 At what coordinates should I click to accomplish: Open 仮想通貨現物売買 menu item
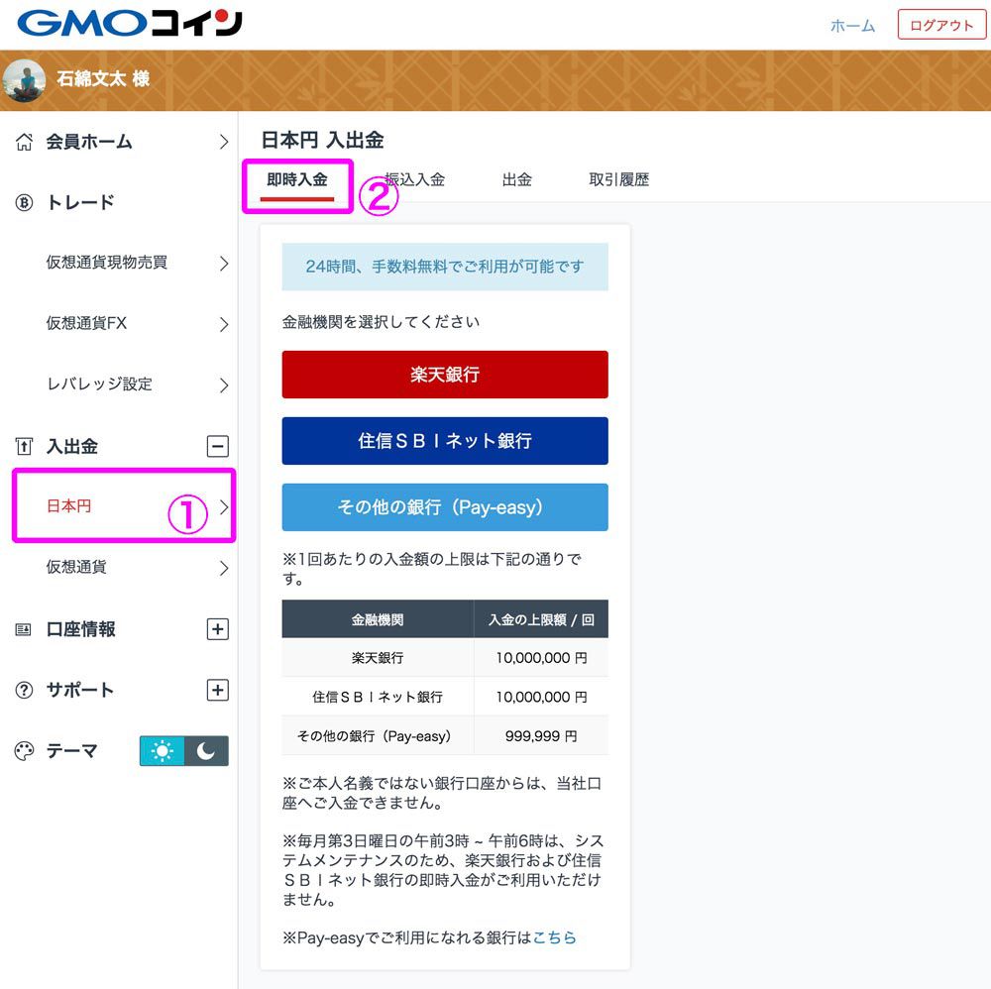tap(107, 263)
